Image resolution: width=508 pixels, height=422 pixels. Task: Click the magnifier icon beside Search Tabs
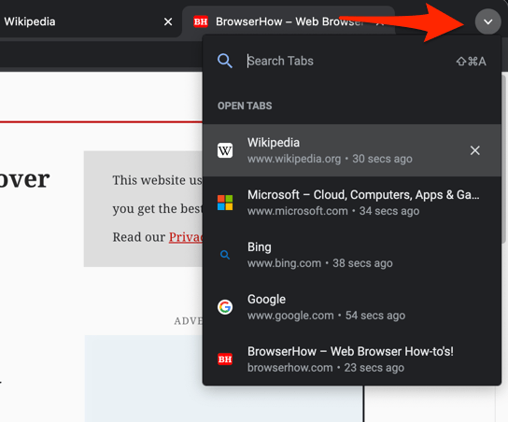click(x=224, y=61)
